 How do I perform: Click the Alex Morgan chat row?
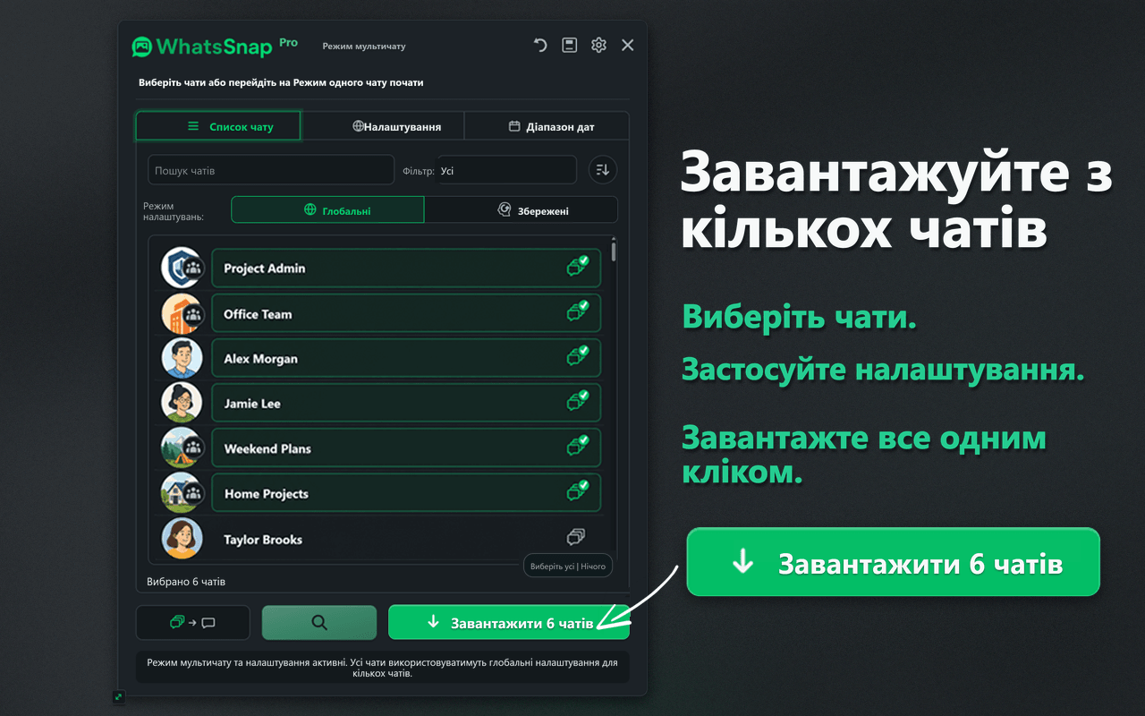[406, 358]
